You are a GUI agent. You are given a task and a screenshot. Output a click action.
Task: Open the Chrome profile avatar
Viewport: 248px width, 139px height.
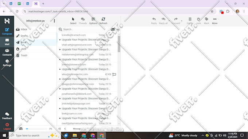click(x=237, y=11)
